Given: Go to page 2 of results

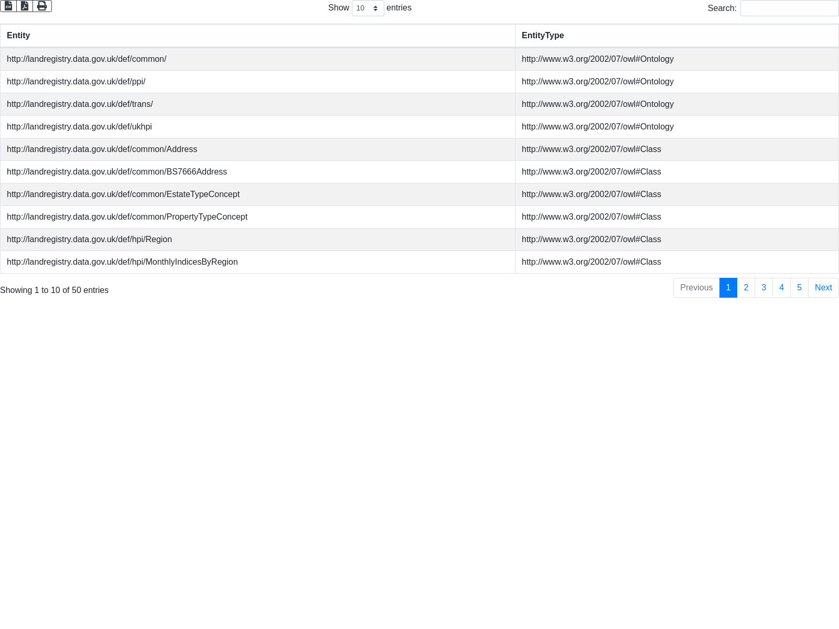Looking at the screenshot, I should point(746,288).
